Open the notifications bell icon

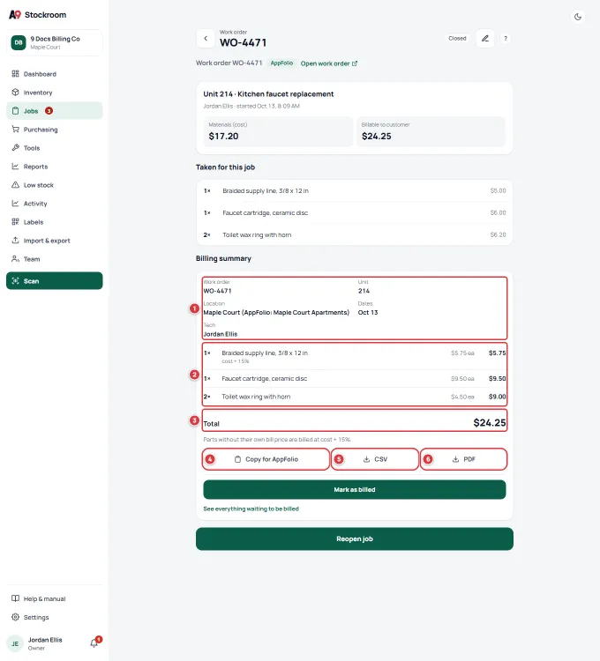[94, 643]
